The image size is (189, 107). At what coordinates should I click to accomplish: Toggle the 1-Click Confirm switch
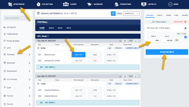pos(152,22)
